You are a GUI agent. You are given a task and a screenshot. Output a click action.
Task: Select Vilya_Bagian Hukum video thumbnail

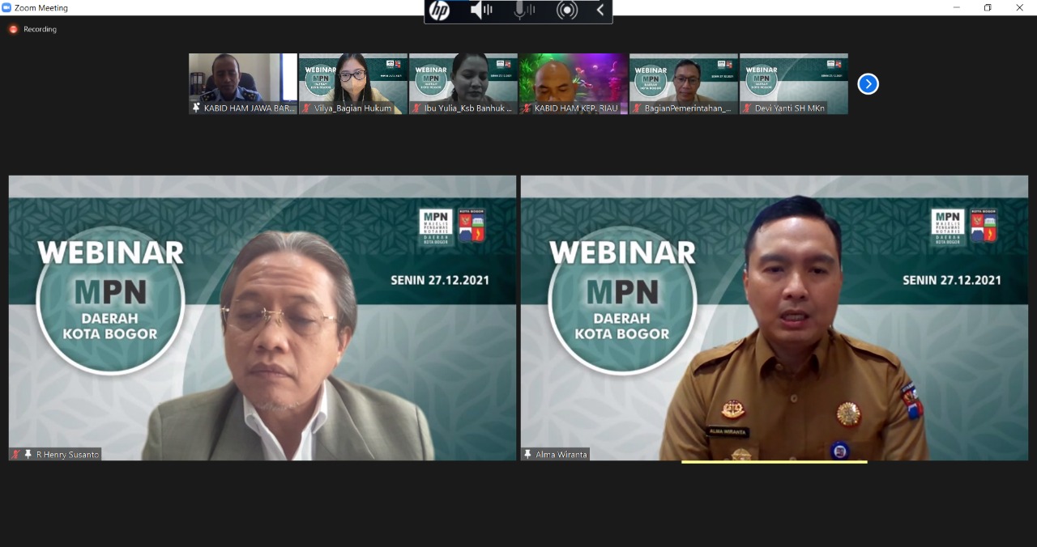tap(353, 84)
